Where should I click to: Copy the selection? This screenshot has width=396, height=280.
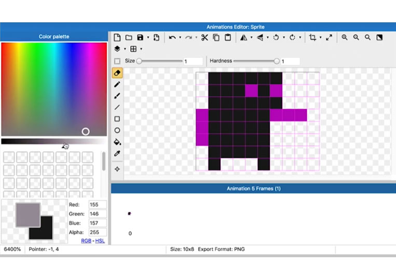(216, 37)
